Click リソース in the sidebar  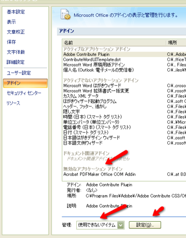click(x=13, y=103)
